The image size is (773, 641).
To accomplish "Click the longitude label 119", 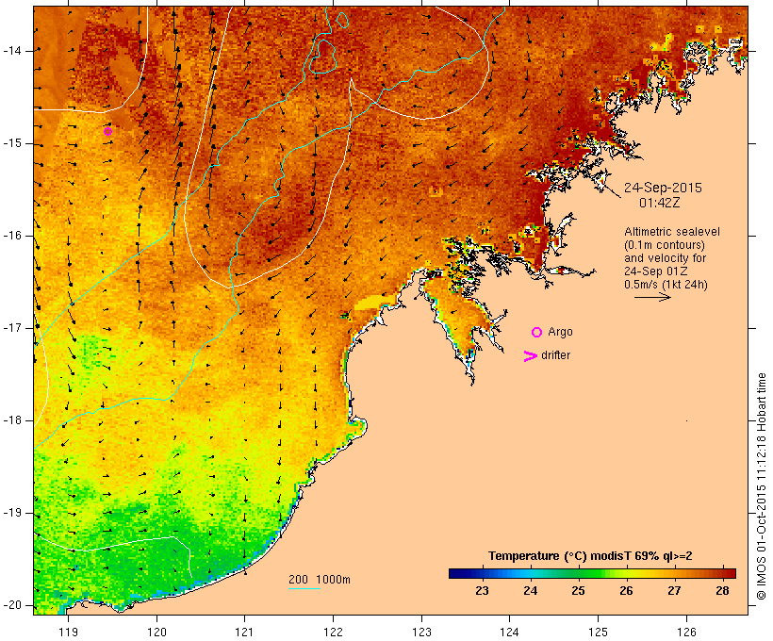I will click(x=68, y=632).
